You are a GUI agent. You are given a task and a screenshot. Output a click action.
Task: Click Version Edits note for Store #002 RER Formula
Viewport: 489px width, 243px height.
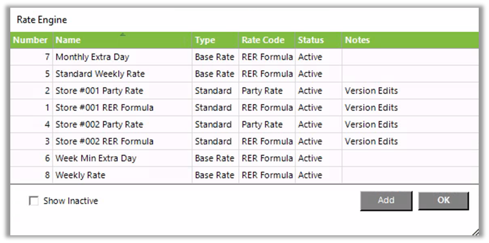pos(371,142)
